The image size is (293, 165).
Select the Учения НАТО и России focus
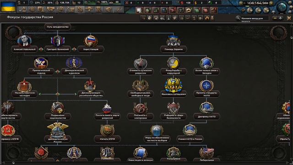coord(190,130)
